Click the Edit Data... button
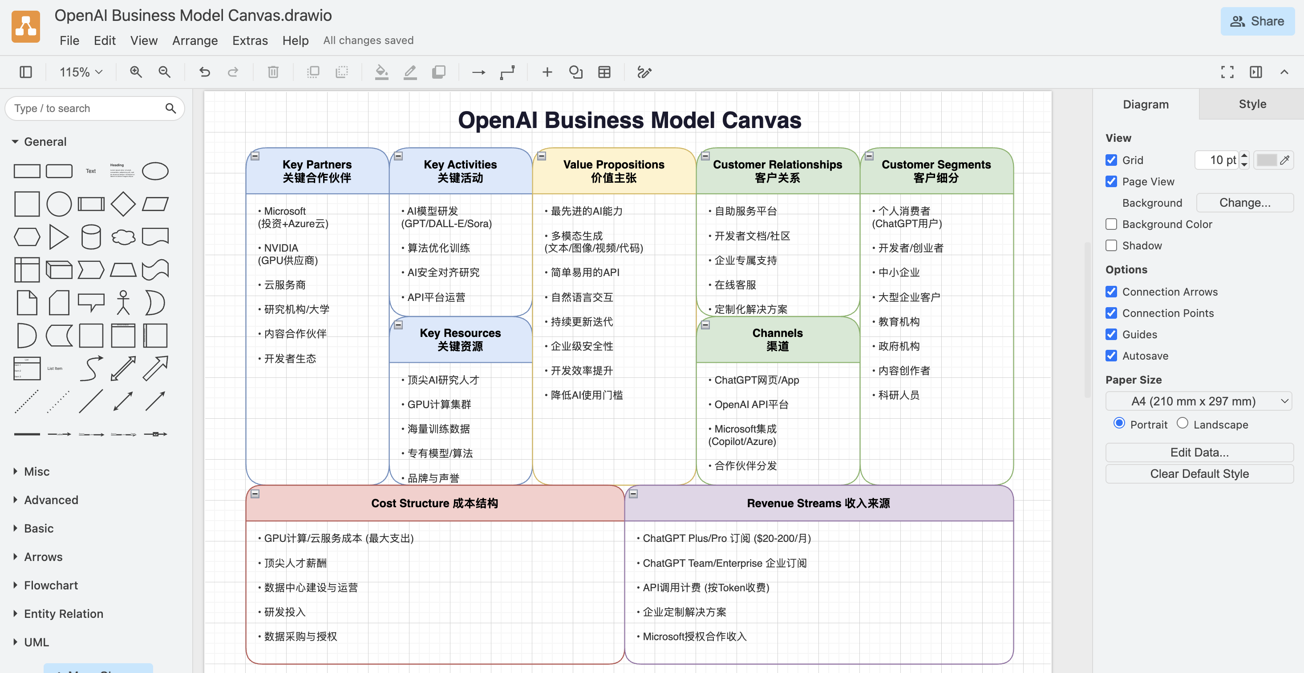1304x673 pixels. pyautogui.click(x=1199, y=453)
